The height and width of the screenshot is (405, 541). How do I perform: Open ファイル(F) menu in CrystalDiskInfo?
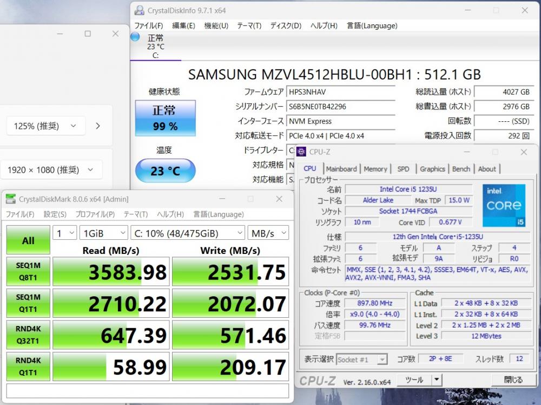point(149,25)
